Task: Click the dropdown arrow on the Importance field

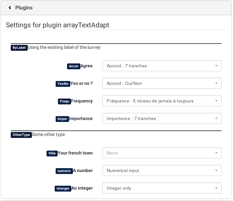Action: 216,118
